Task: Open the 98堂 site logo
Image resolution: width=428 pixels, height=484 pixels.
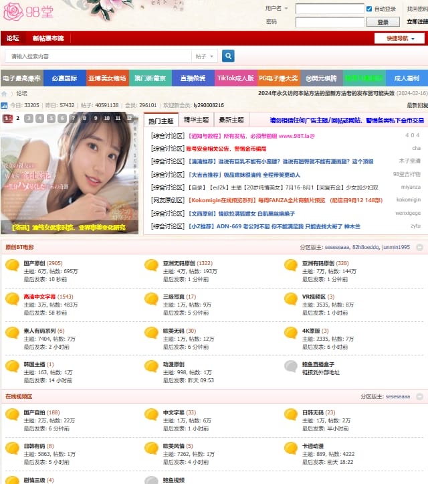Action: pos(27,11)
